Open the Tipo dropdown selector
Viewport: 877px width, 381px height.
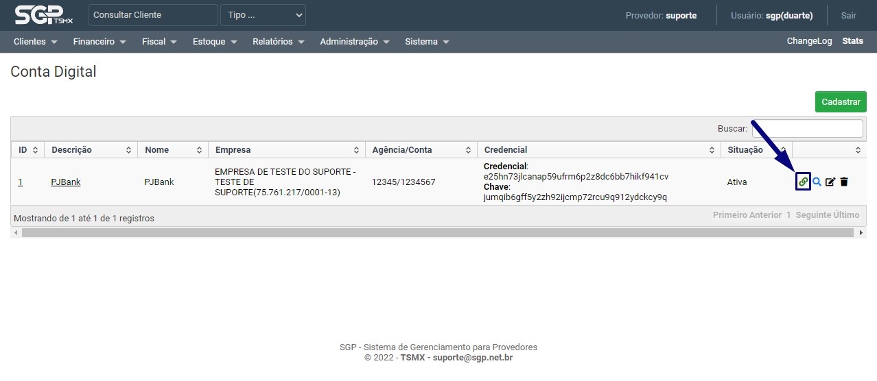point(263,15)
